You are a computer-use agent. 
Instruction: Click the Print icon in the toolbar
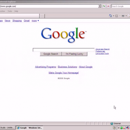(x=123, y=16)
